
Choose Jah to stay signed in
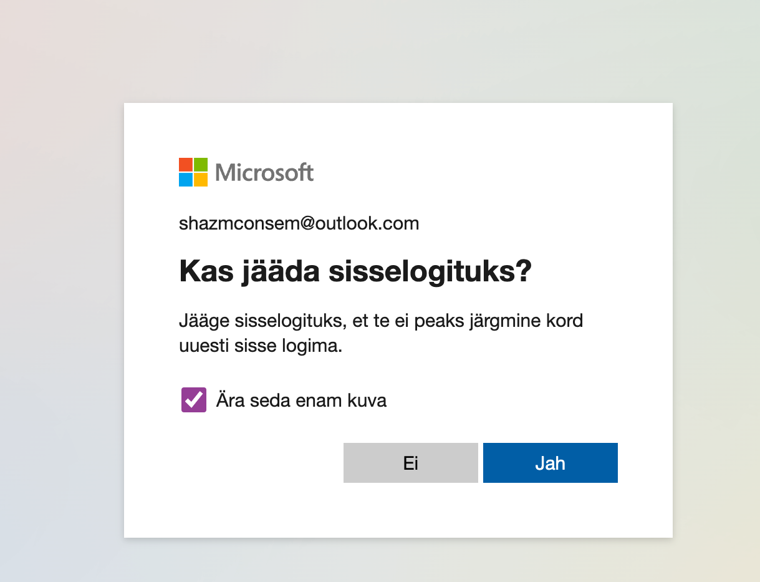click(551, 463)
